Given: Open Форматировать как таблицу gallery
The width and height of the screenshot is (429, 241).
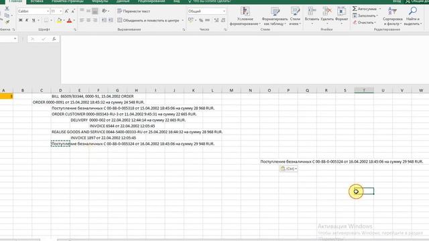Looking at the screenshot, I should pyautogui.click(x=275, y=16).
